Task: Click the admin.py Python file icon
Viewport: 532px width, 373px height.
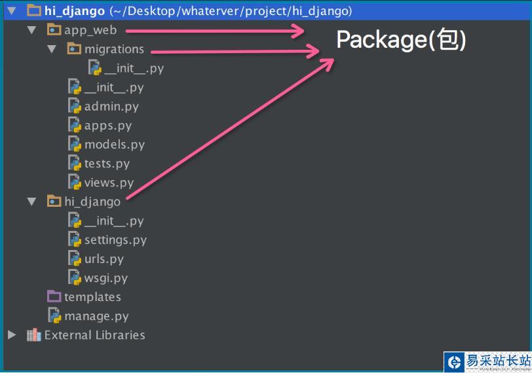Action: [x=74, y=106]
